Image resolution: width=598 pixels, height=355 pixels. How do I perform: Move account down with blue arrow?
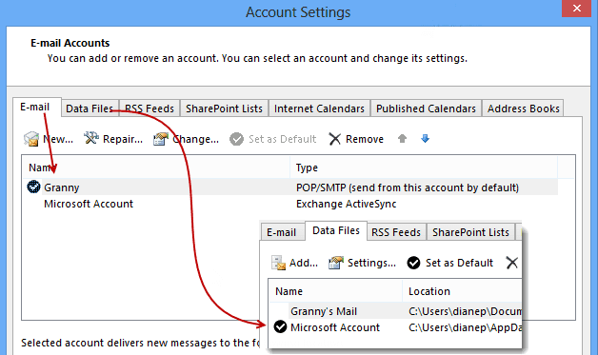[426, 138]
